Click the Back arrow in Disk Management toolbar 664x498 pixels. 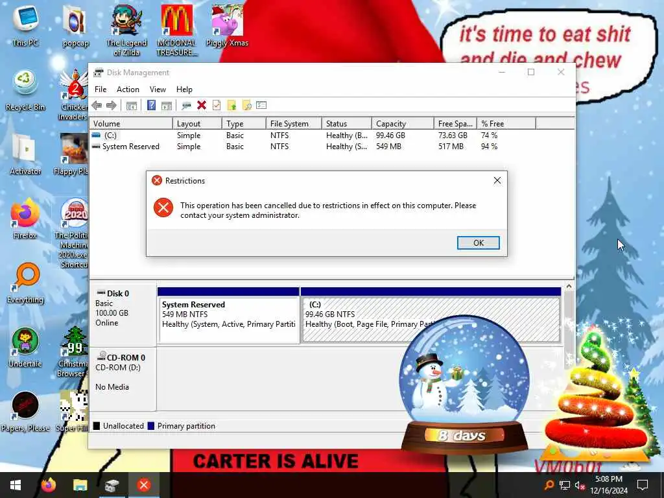(97, 106)
